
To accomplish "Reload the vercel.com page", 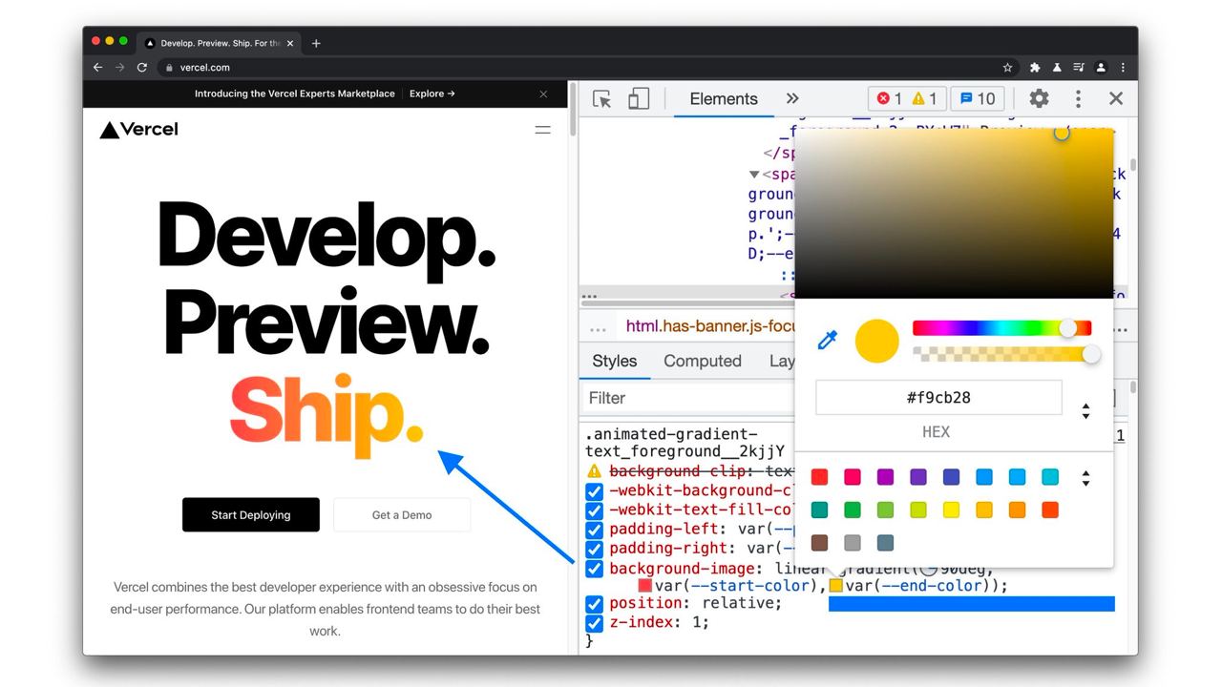I will [x=142, y=68].
